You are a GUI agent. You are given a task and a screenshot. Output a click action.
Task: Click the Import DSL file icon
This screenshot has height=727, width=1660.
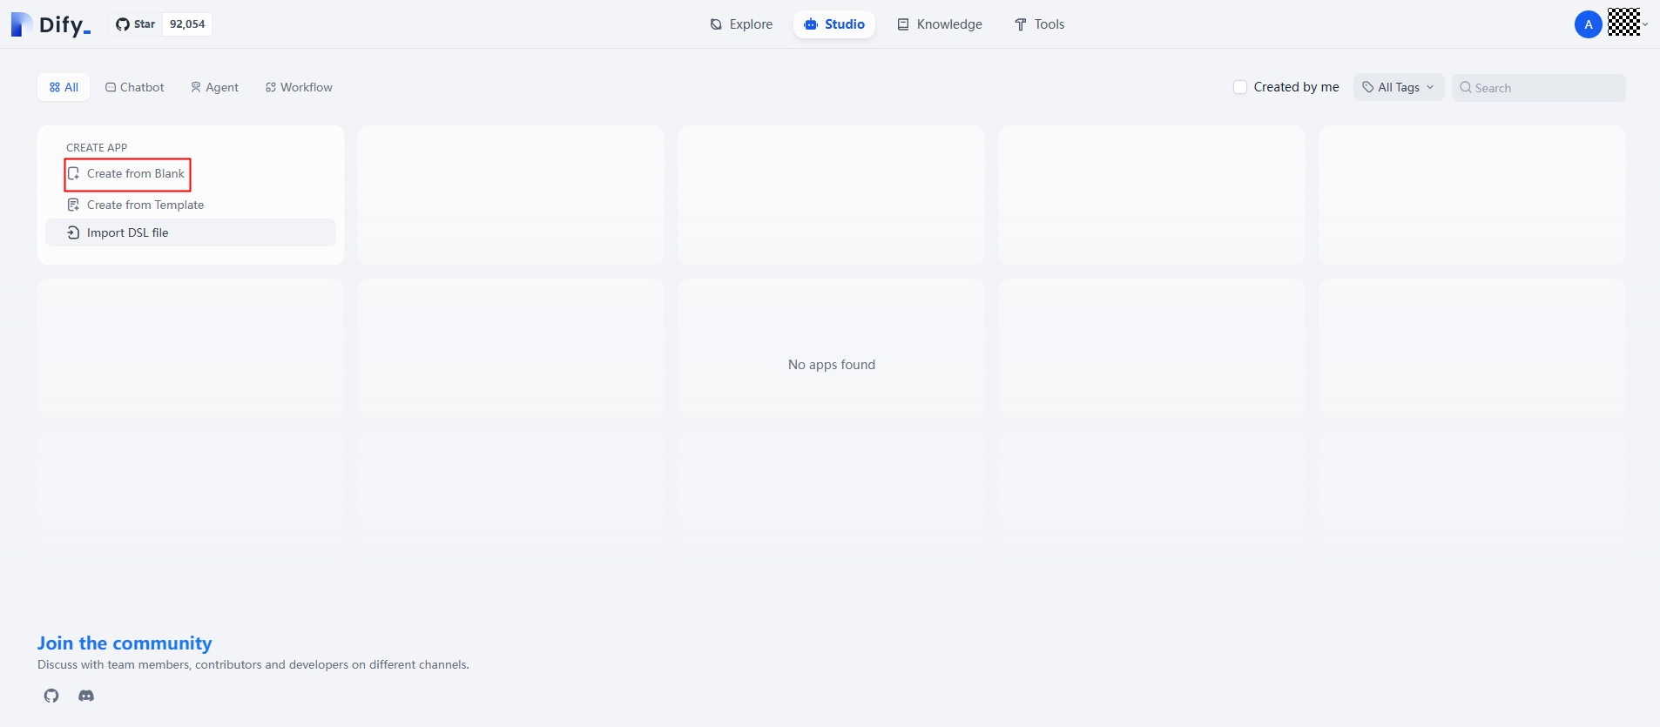pyautogui.click(x=74, y=232)
